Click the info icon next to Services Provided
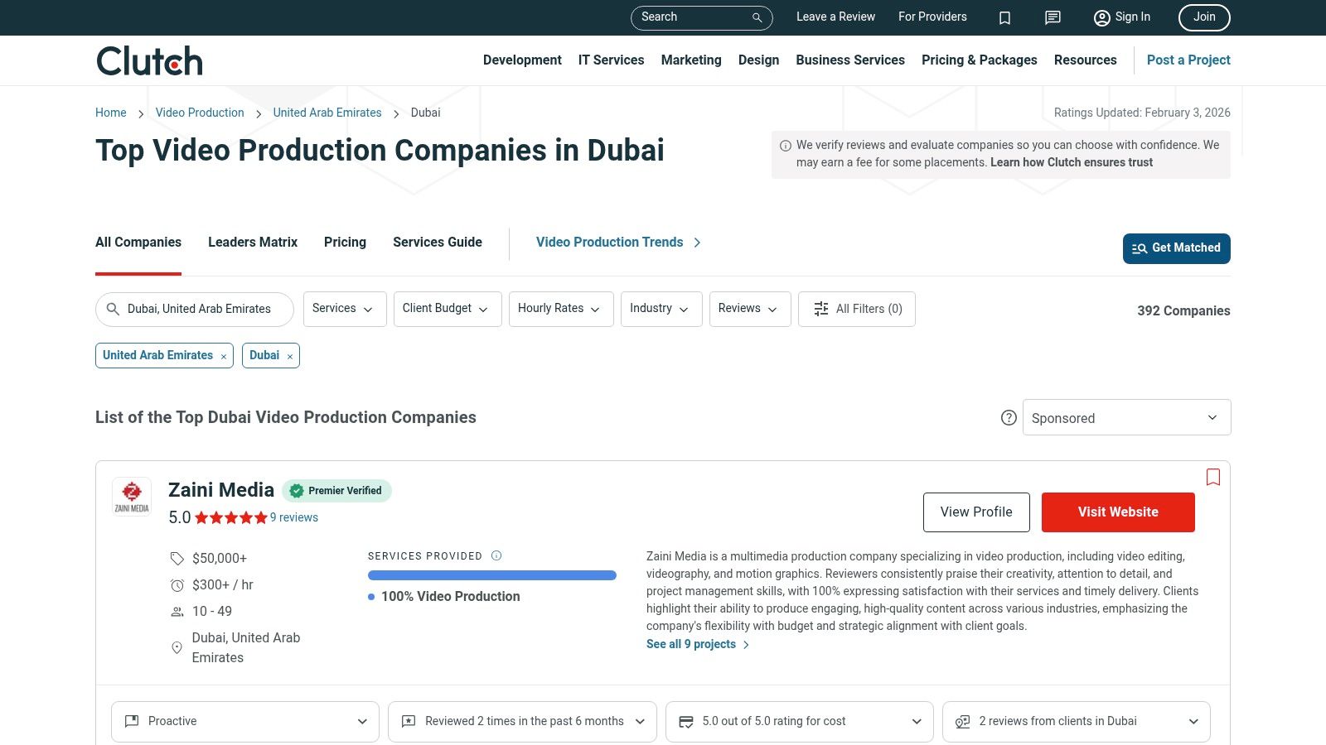The image size is (1326, 745). [x=496, y=555]
